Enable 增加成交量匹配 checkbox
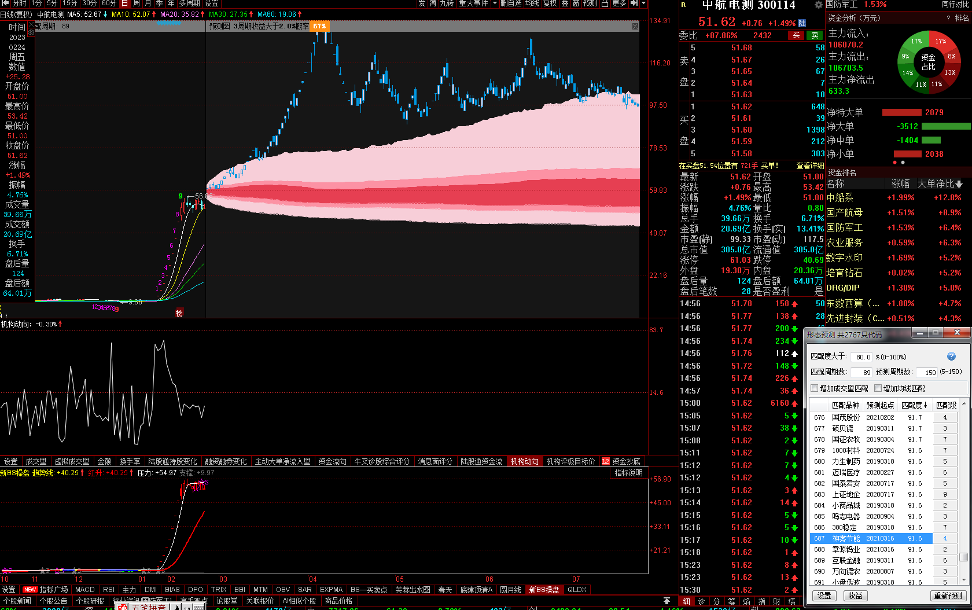Image resolution: width=972 pixels, height=610 pixels. pyautogui.click(x=815, y=388)
